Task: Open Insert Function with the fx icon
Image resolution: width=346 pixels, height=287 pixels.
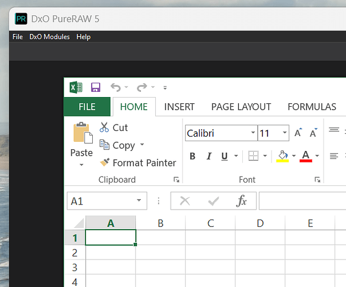Action: coord(241,201)
